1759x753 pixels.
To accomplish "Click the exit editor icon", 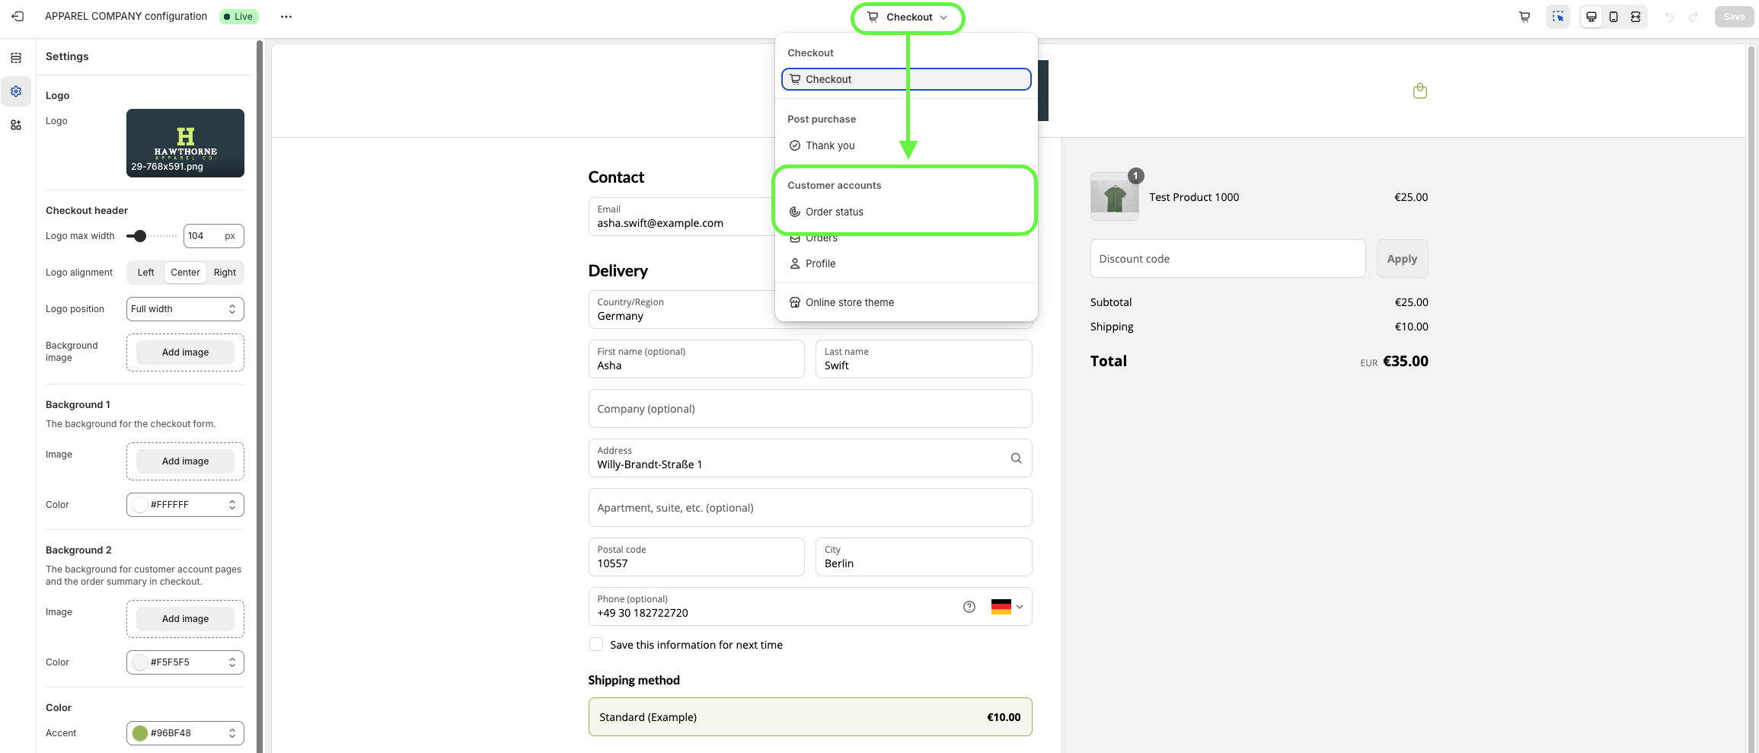I will coord(18,16).
